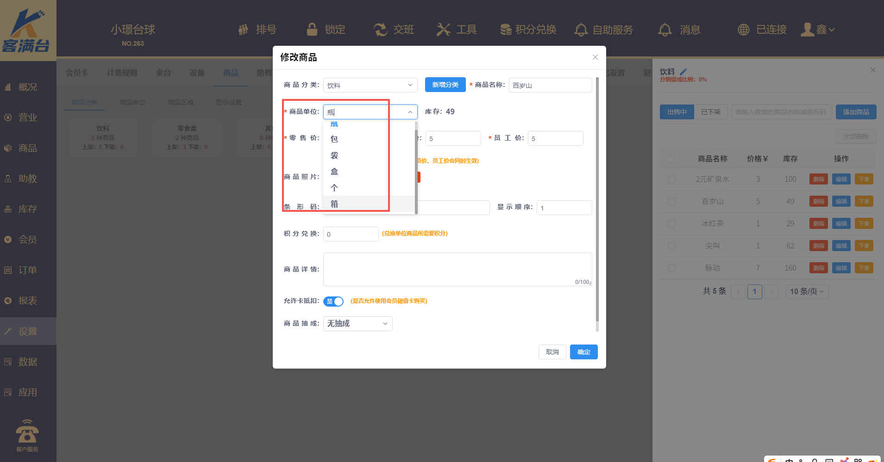Click the 新增分类 button
884x462 pixels.
(445, 85)
